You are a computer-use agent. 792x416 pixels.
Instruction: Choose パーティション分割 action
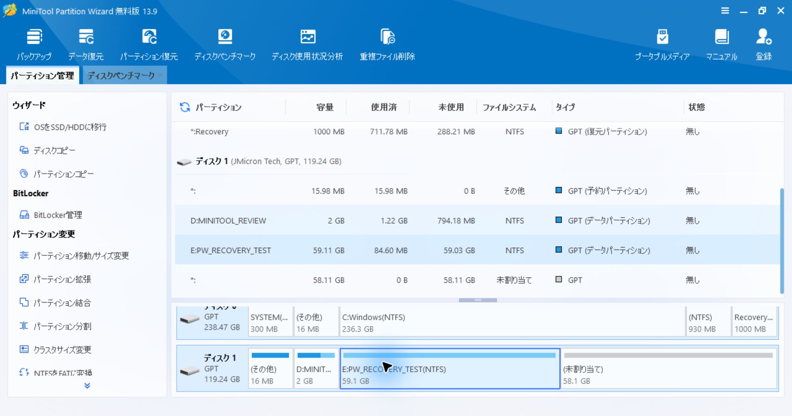[x=55, y=326]
